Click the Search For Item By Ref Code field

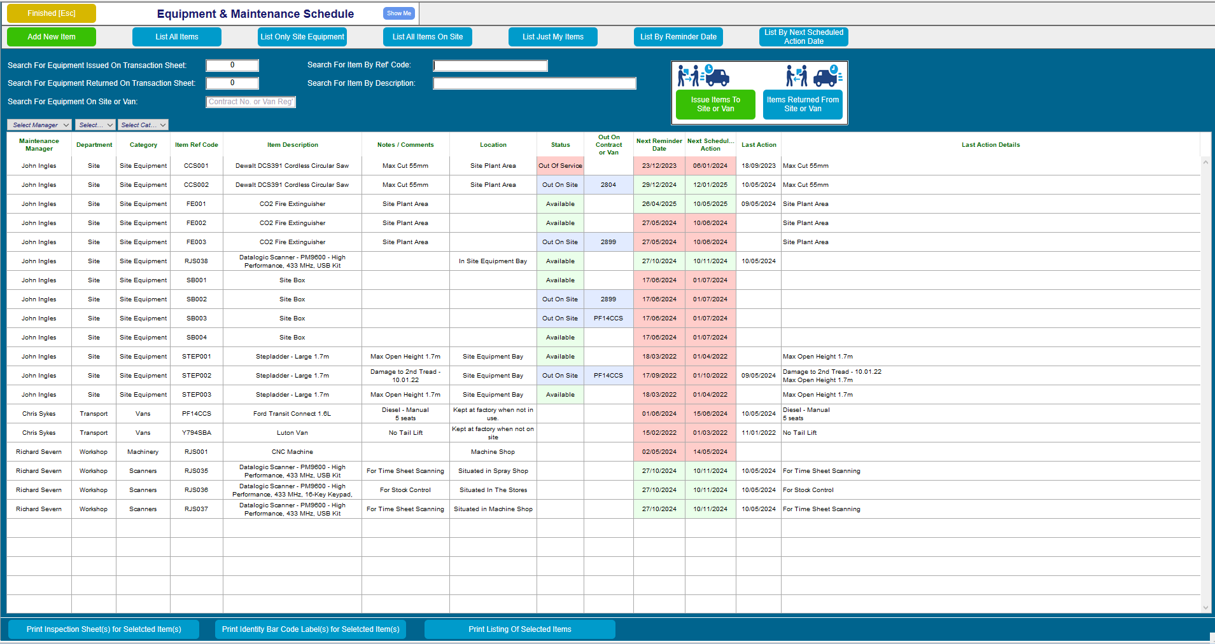(x=489, y=65)
